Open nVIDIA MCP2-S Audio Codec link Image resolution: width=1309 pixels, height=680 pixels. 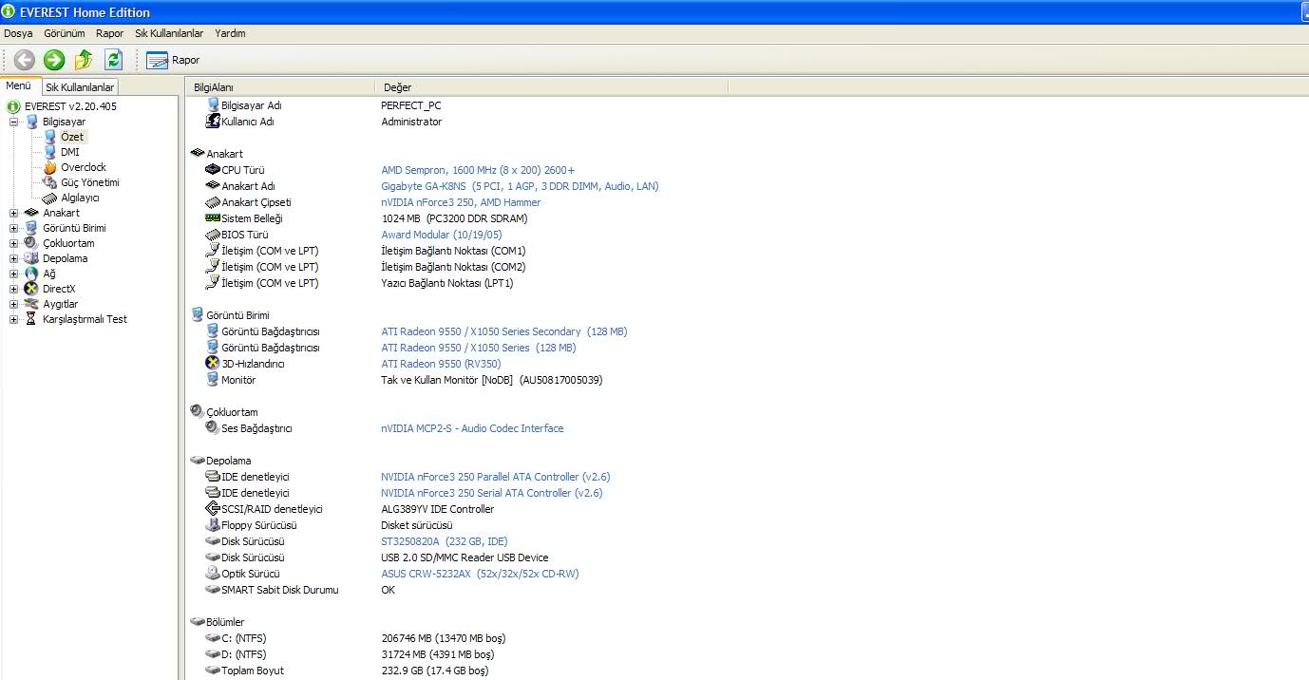(x=472, y=428)
